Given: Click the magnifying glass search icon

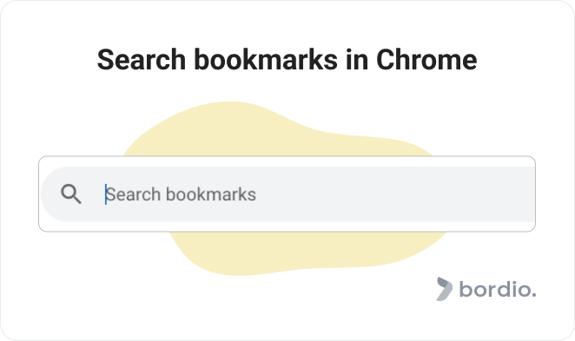Looking at the screenshot, I should point(70,193).
